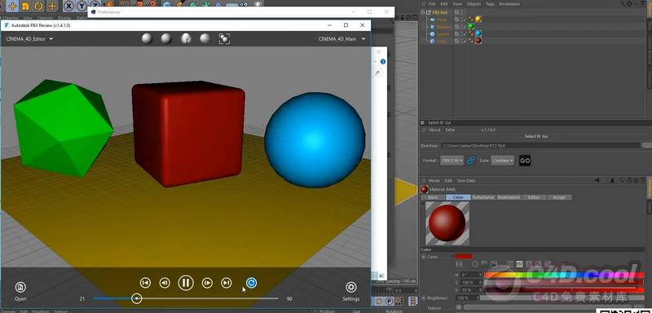
Task: Switch to the Assign material tab
Action: 559,197
